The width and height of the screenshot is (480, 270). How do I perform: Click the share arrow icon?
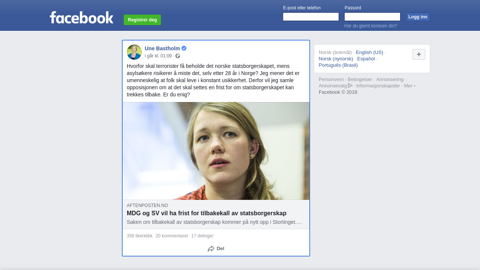(211, 249)
